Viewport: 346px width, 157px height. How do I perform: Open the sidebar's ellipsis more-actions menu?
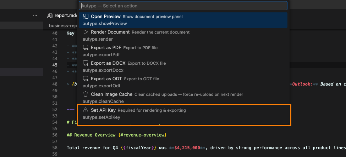pos(35,16)
